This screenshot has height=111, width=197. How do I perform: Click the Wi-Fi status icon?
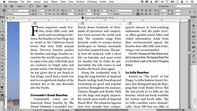(167, 2)
